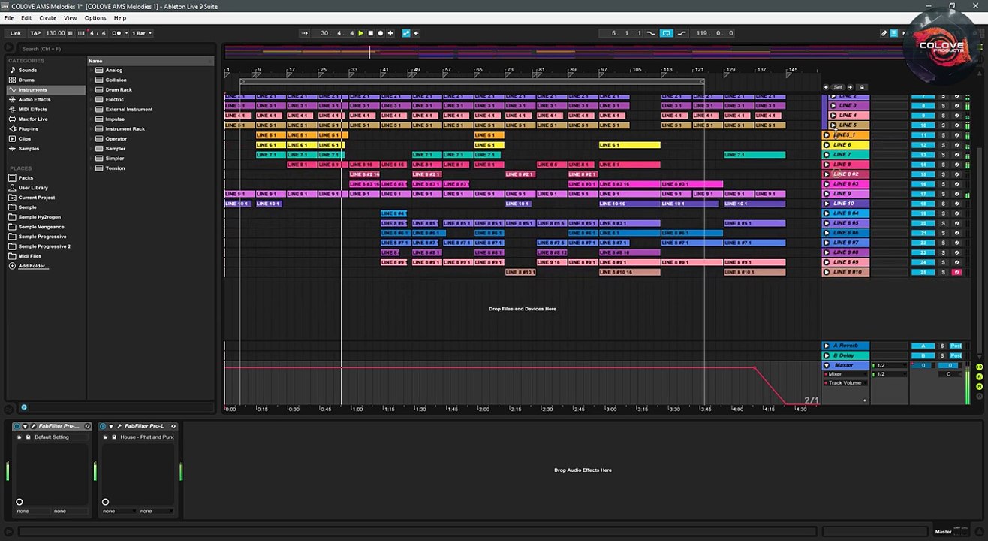Open the View menu
The width and height of the screenshot is (988, 541).
(71, 18)
